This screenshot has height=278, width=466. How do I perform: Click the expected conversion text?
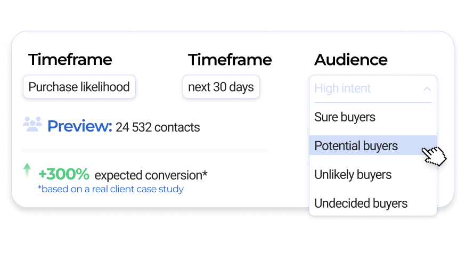[x=151, y=175]
